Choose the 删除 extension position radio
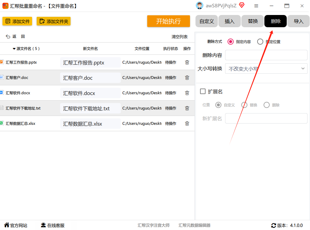The height and width of the screenshot is (230, 310). coord(267,105)
